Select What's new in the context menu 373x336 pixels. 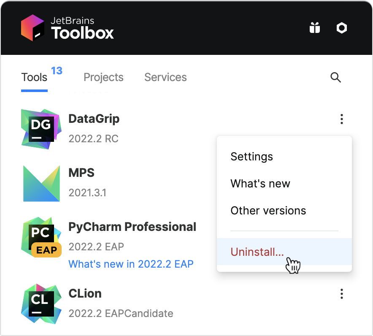[260, 183]
